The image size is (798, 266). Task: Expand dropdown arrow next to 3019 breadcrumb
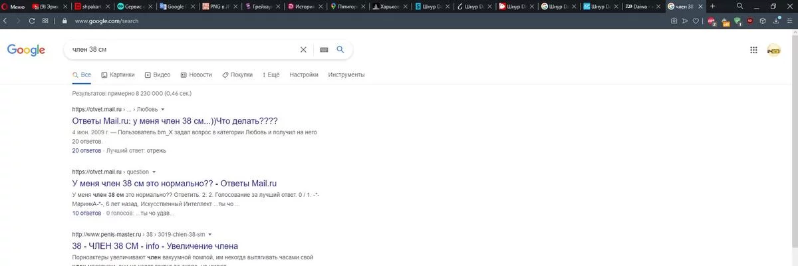coord(211,234)
